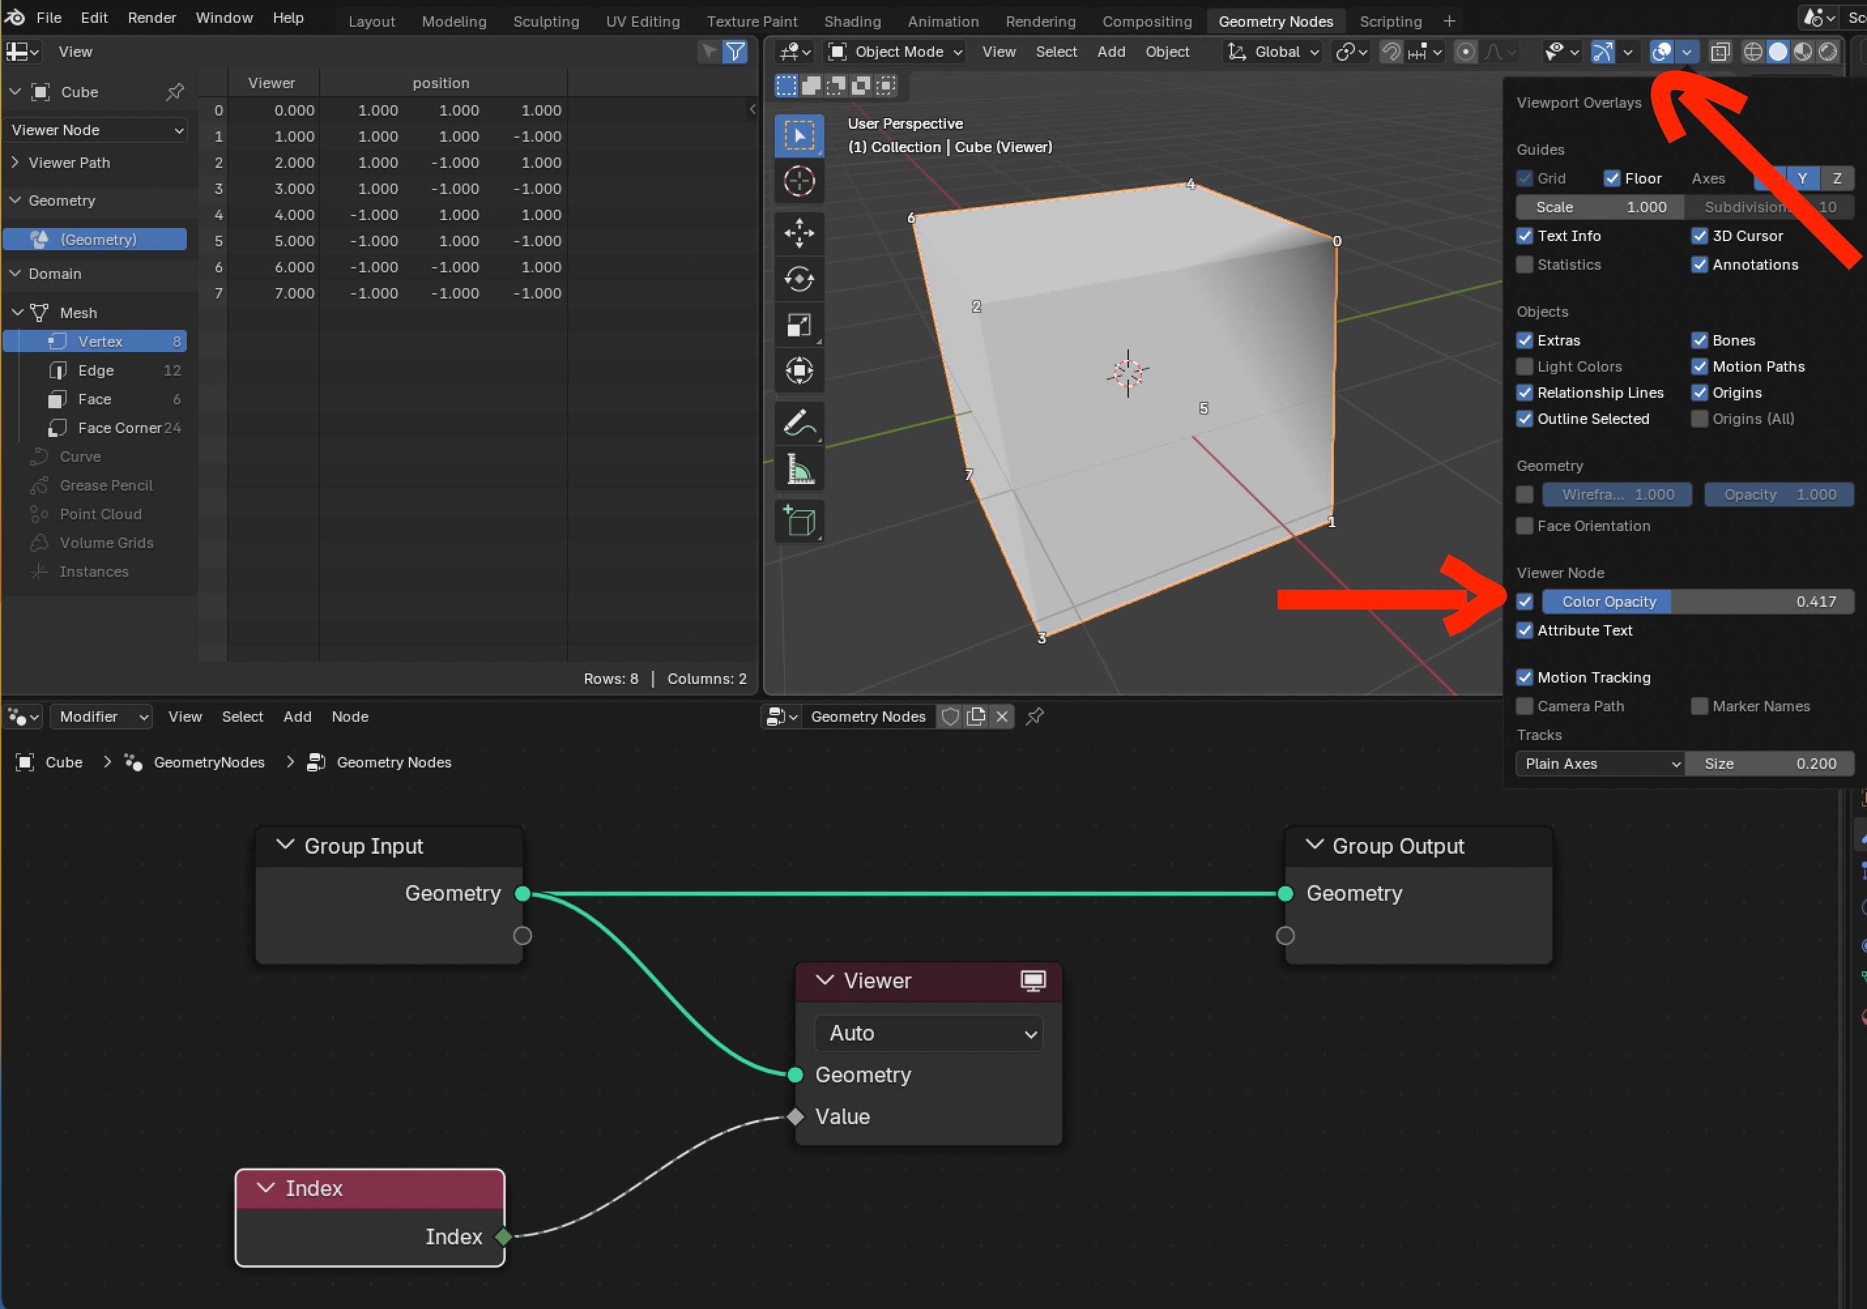Uncheck Annotations overlay
This screenshot has width=1867, height=1309.
[x=1700, y=265]
